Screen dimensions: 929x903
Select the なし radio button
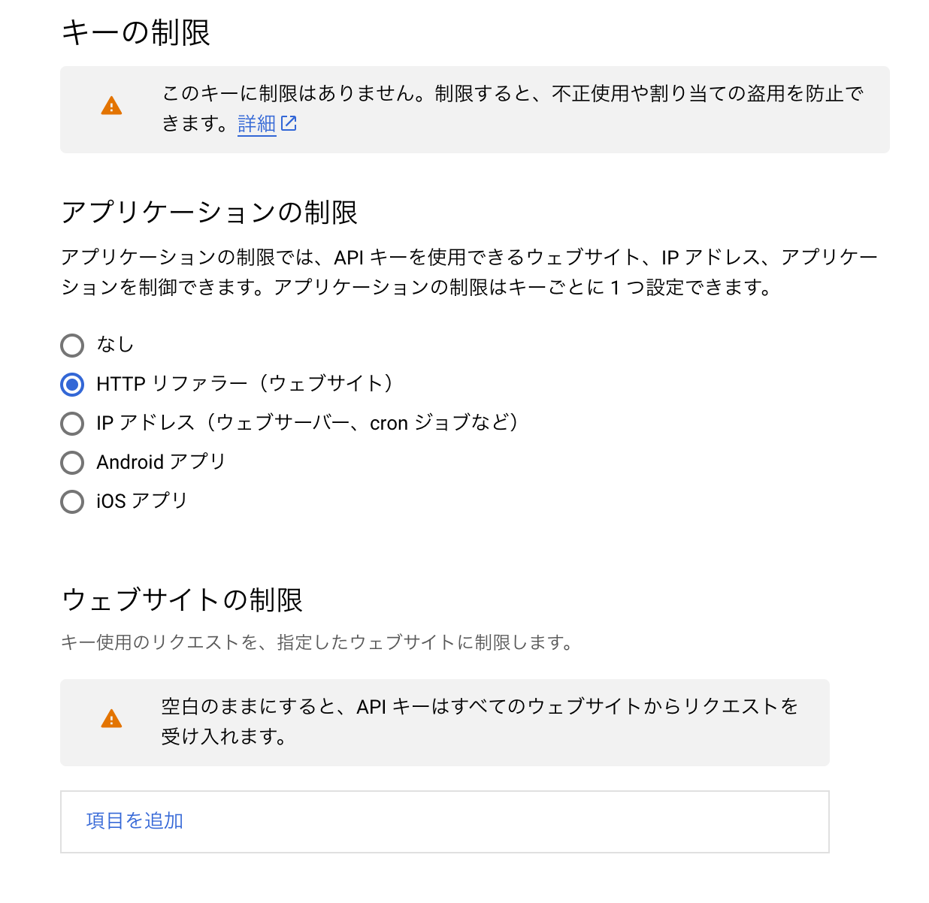coord(72,346)
